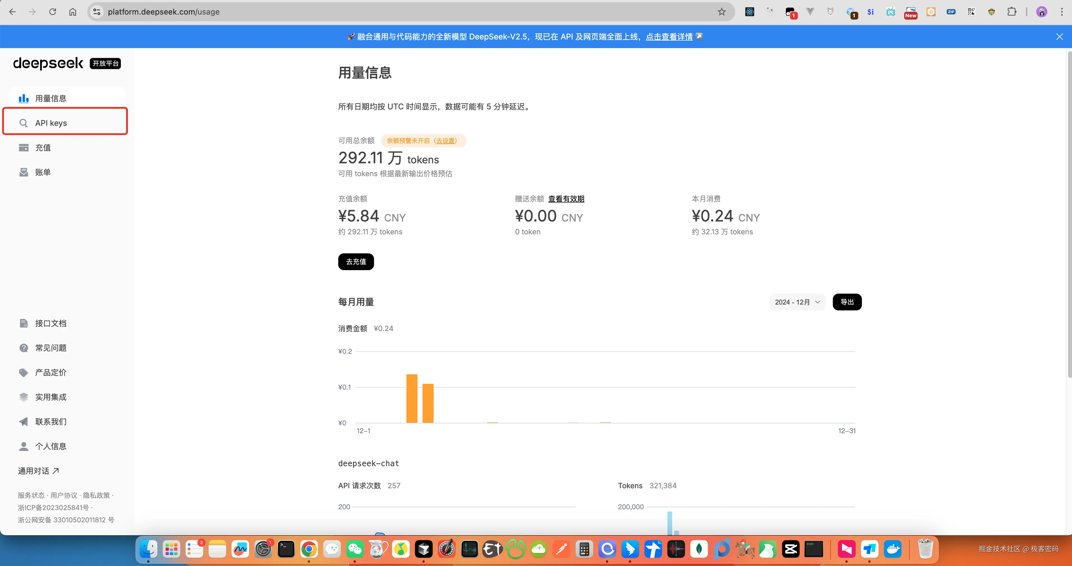
Task: Open the API keys section
Action: tap(51, 123)
